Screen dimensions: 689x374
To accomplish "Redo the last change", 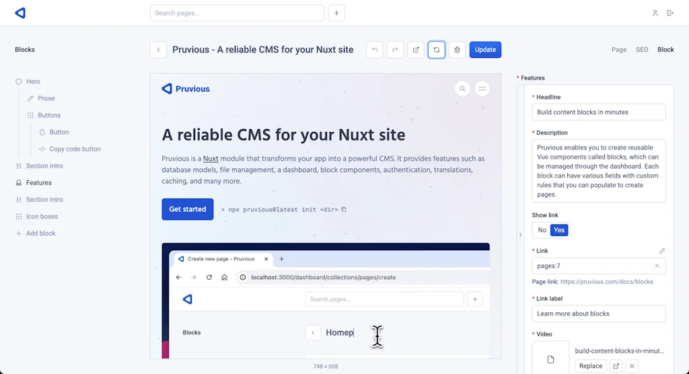I will click(x=395, y=50).
